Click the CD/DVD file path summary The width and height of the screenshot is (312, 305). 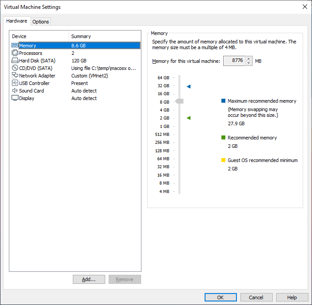103,68
